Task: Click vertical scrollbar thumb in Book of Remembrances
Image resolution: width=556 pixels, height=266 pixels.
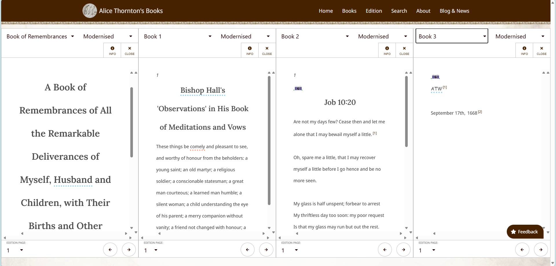Action: pyautogui.click(x=131, y=122)
